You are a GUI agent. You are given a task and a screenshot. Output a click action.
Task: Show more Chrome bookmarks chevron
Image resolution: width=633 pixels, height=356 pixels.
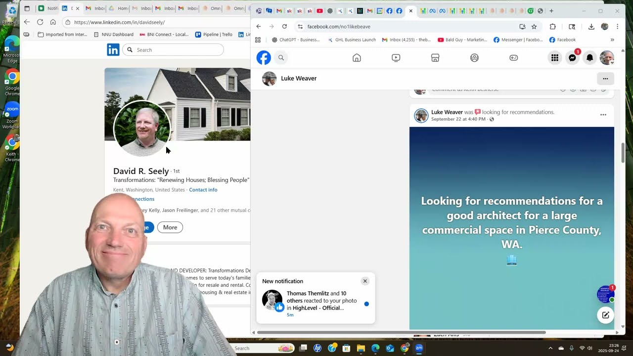coord(612,40)
